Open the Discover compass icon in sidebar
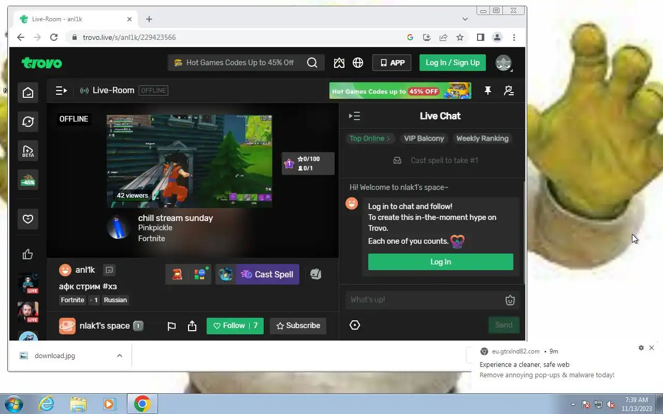 (28, 122)
